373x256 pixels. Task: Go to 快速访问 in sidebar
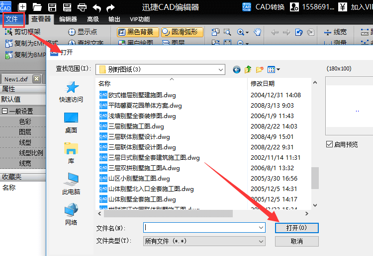[71, 92]
